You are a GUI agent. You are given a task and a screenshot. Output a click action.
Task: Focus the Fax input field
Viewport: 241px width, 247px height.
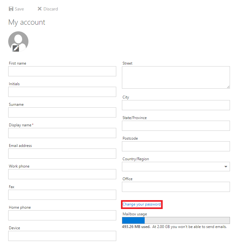(62, 195)
